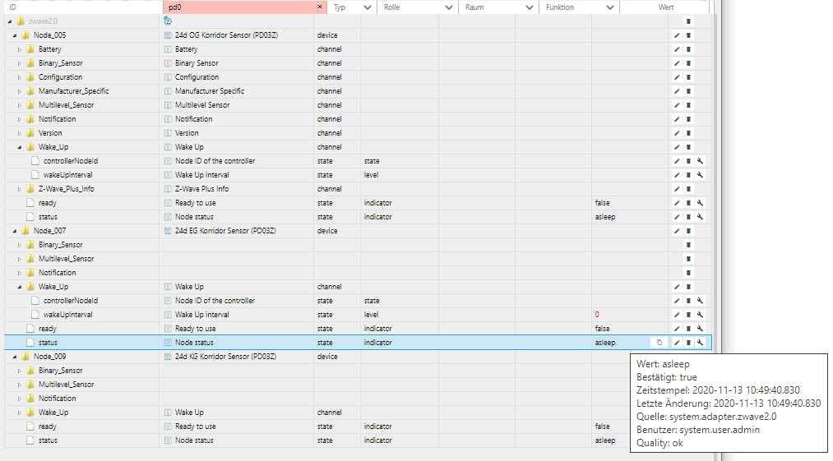Image resolution: width=833 pixels, height=461 pixels.
Task: Open wrench settings for Node_005 controllerNodeId
Action: 700,161
